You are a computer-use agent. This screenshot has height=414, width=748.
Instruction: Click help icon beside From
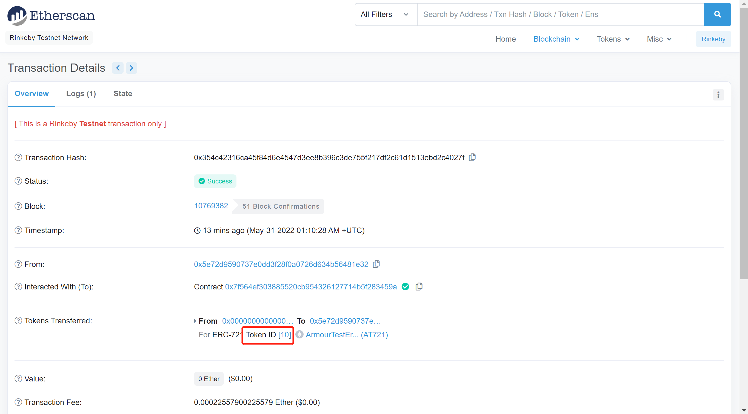pos(18,264)
